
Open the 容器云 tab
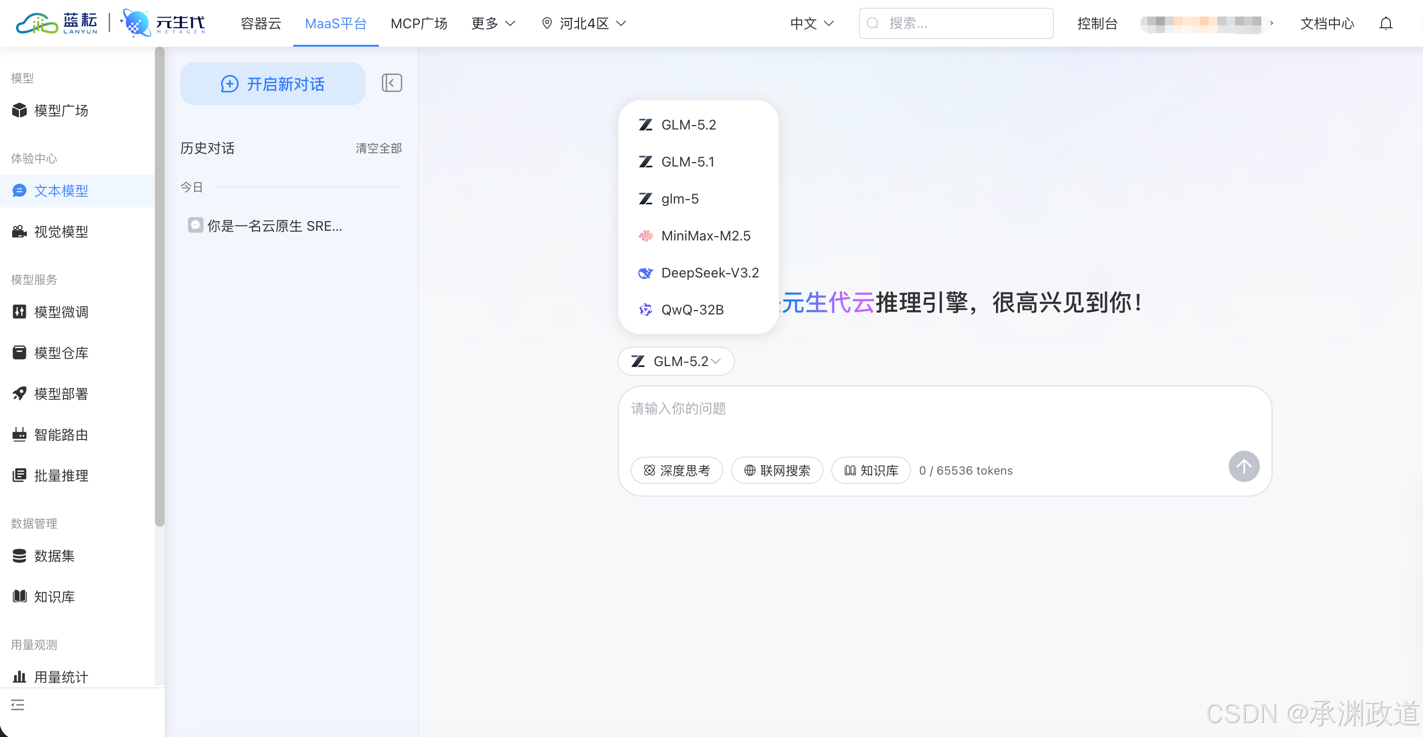click(x=261, y=23)
